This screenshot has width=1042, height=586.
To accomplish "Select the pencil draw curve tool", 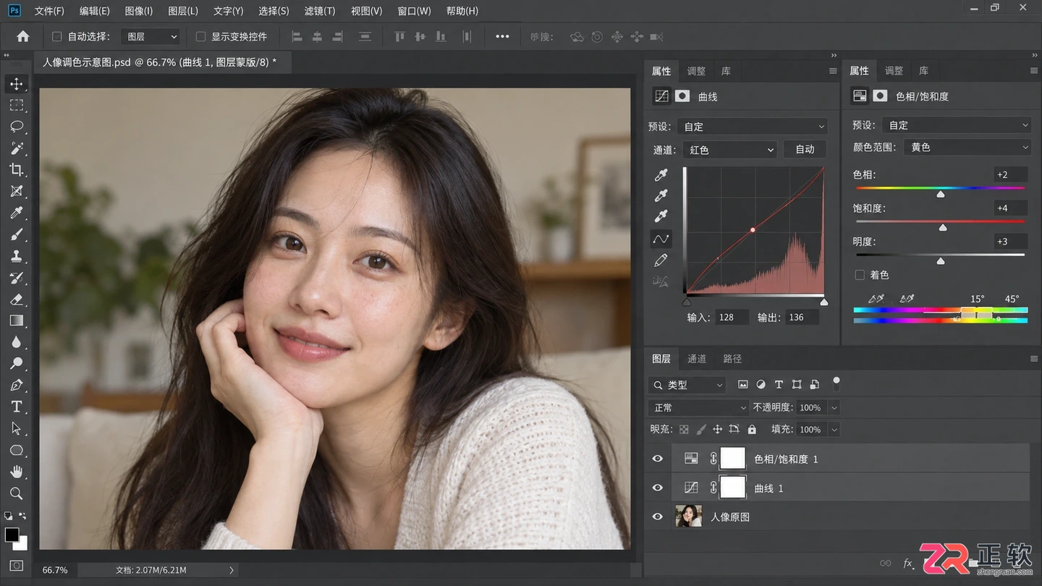I will pos(661,260).
